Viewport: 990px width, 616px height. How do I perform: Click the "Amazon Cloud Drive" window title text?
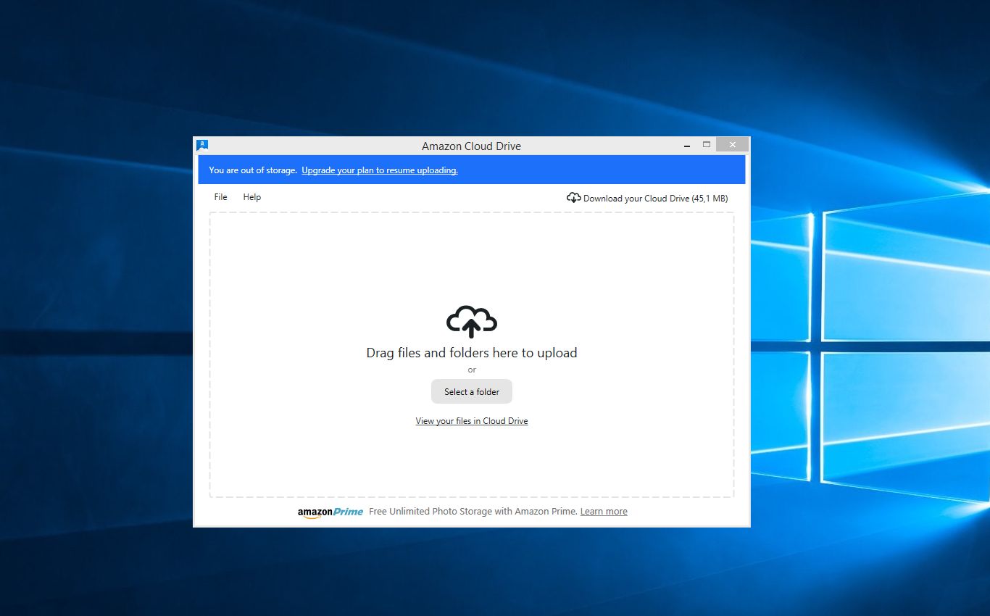click(x=472, y=146)
